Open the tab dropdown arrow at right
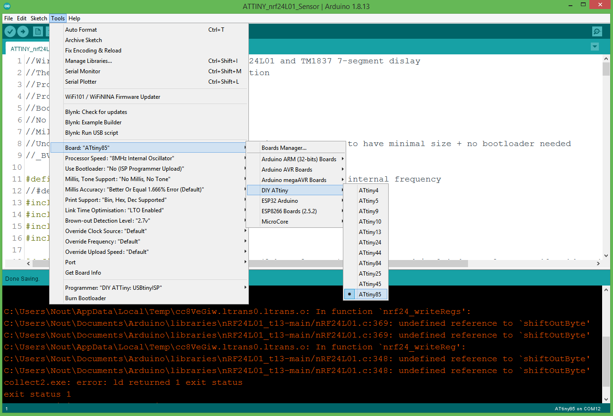The height and width of the screenshot is (416, 613). [x=595, y=47]
